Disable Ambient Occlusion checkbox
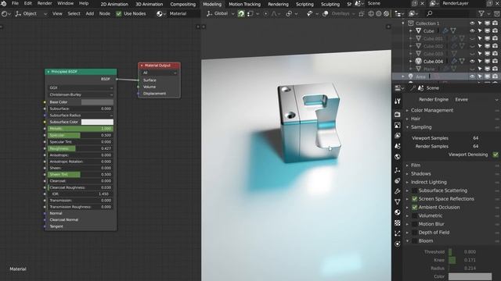 pyautogui.click(x=414, y=208)
